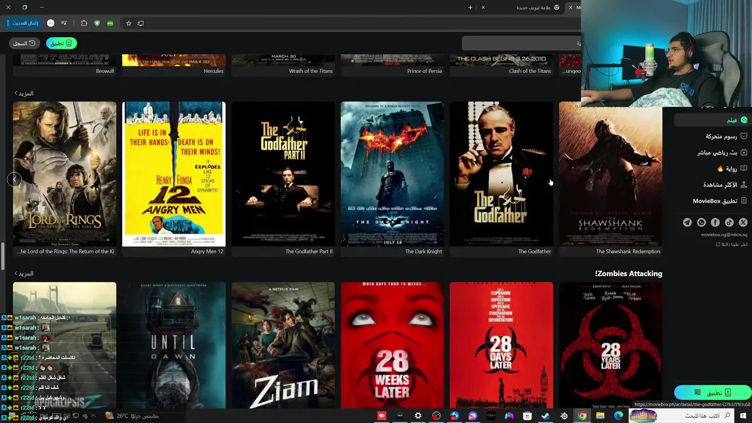Screen dimensions: 752x423
Task: Open Steam from the taskbar
Action: point(545,416)
